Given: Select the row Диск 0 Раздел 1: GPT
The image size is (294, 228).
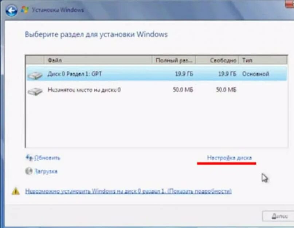Looking at the screenshot, I should coord(156,74).
